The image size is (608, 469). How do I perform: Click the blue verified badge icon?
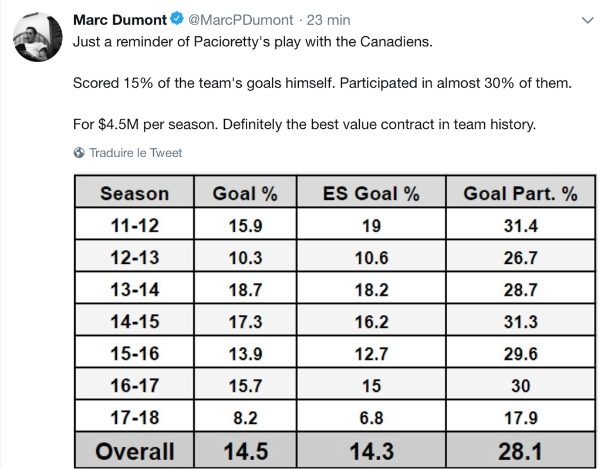pos(177,19)
